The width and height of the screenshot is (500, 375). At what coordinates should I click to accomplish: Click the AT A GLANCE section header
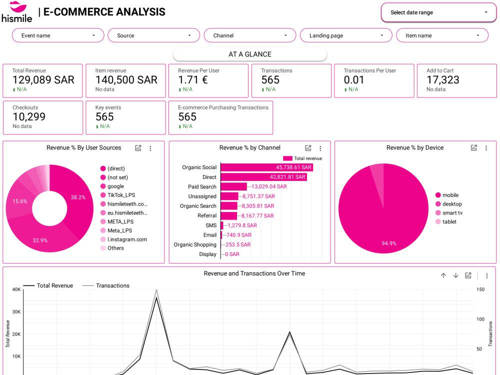250,54
